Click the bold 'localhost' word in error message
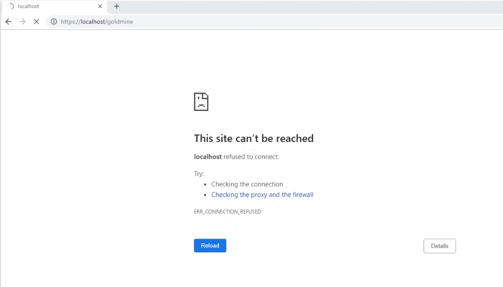 (x=208, y=157)
